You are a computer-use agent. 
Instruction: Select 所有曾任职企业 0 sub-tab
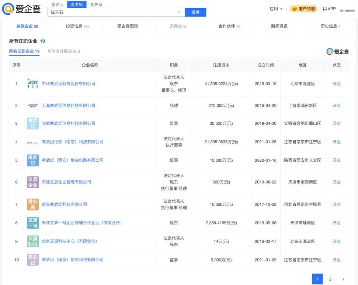(63, 51)
